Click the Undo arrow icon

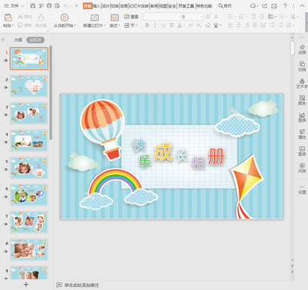click(65, 5)
